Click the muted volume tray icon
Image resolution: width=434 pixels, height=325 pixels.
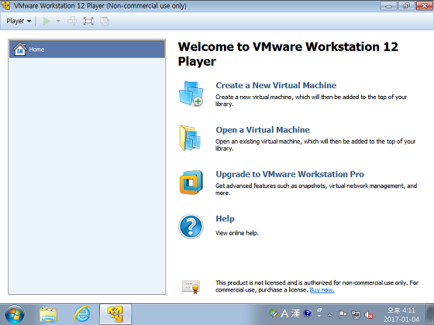click(x=369, y=314)
